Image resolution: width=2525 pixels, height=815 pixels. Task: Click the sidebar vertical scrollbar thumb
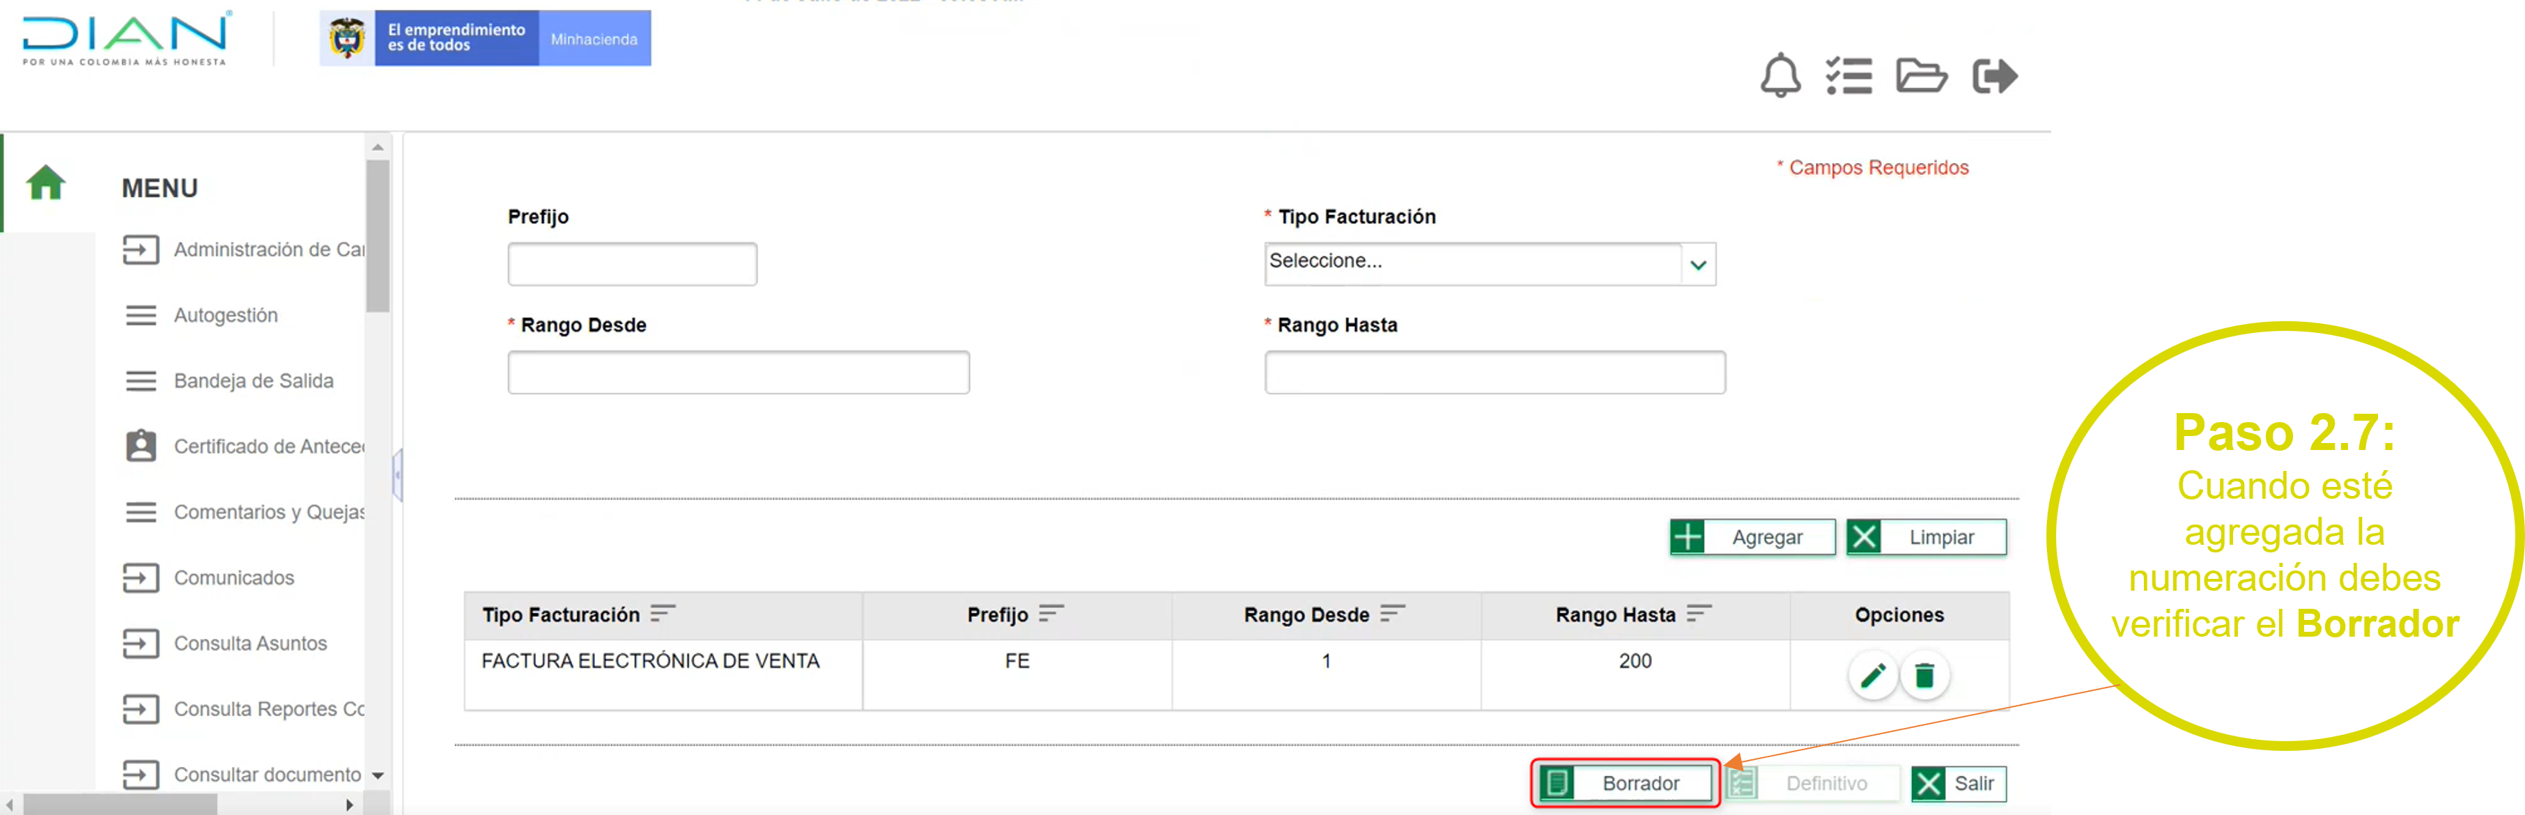point(378,235)
